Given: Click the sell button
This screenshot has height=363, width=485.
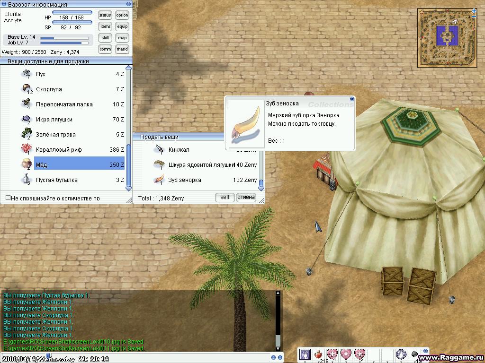Looking at the screenshot, I should [225, 197].
